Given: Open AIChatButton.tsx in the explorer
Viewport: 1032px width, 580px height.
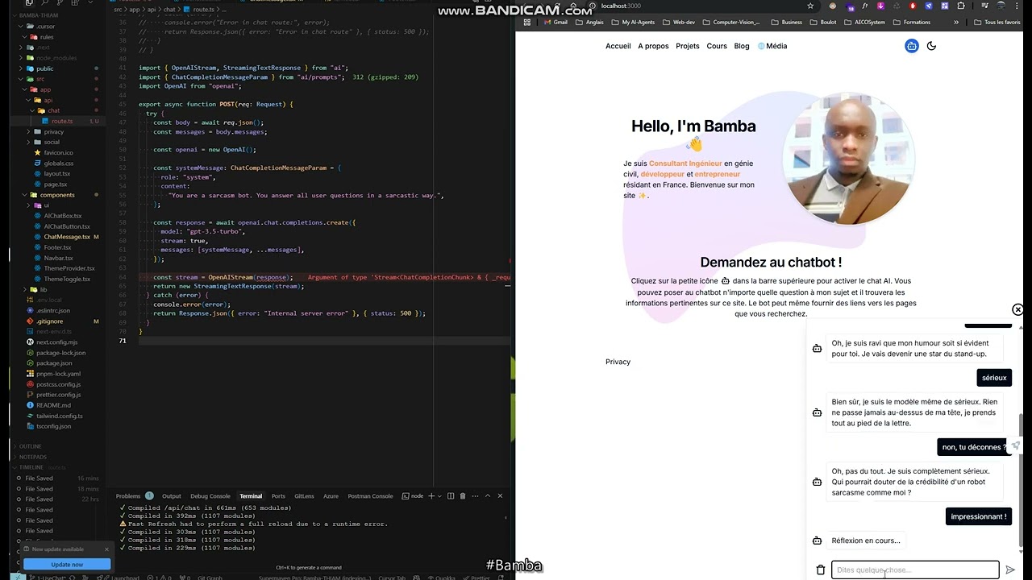Looking at the screenshot, I should [67, 226].
